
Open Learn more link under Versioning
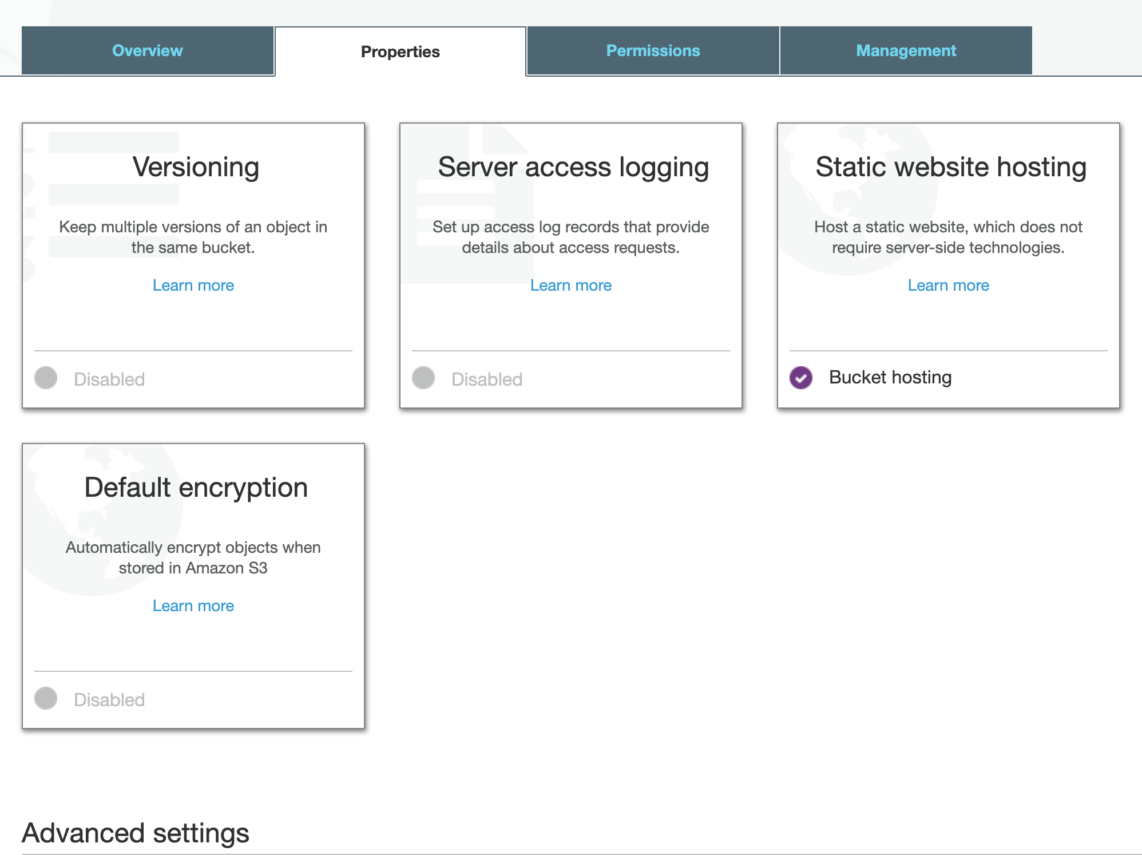[x=193, y=285]
